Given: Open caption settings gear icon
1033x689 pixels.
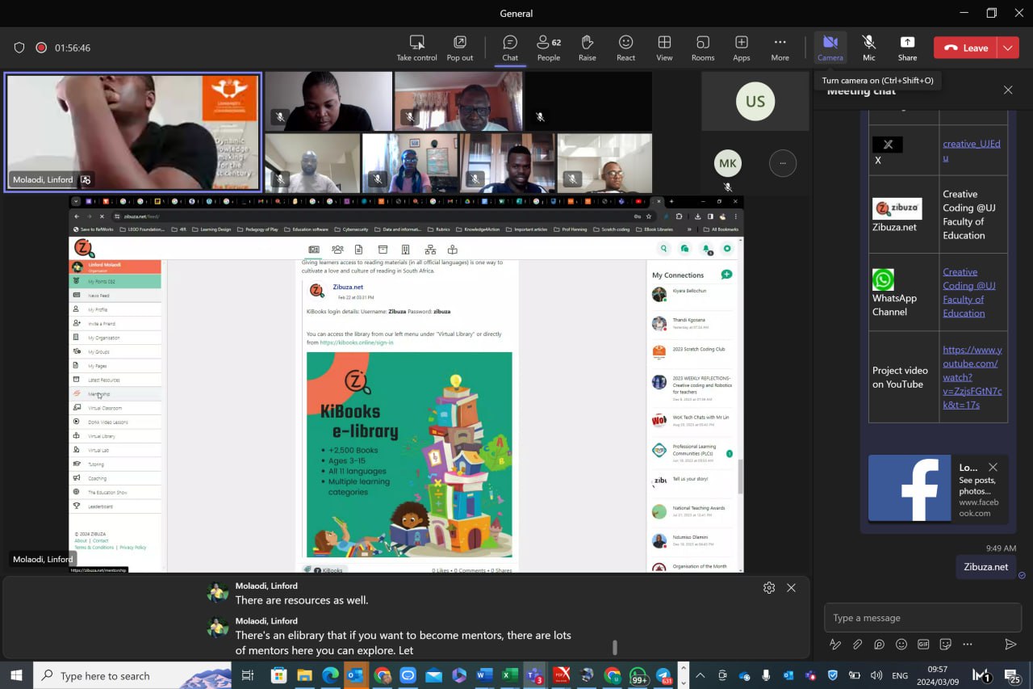Looking at the screenshot, I should 769,588.
